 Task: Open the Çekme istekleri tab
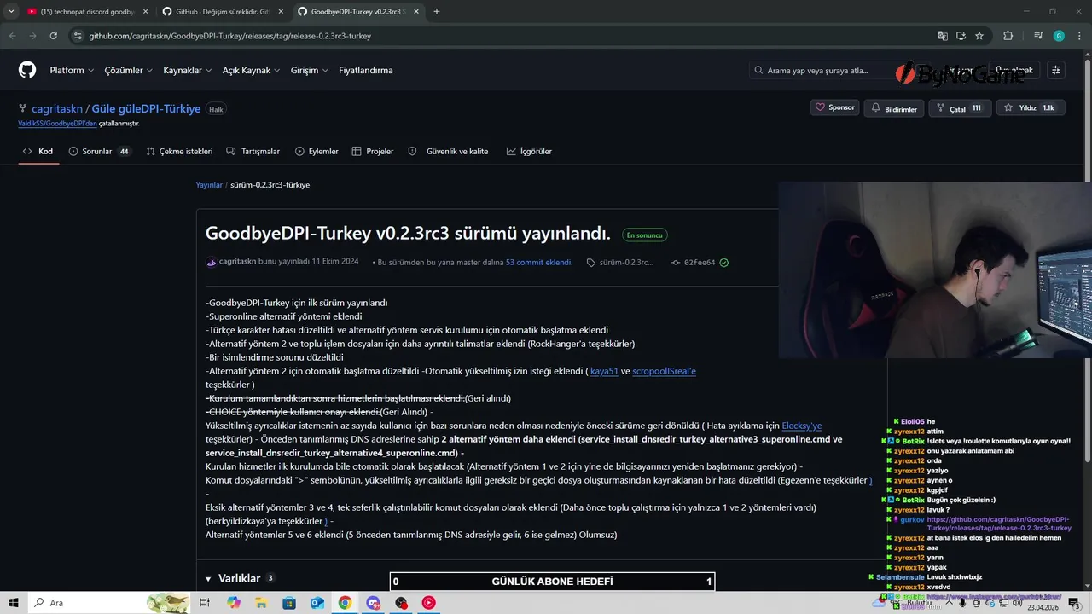(x=179, y=151)
